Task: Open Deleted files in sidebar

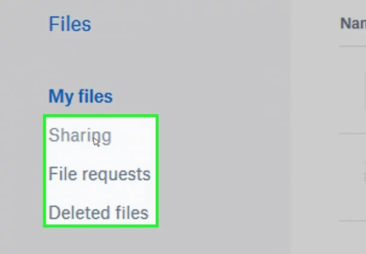Action: tap(98, 213)
